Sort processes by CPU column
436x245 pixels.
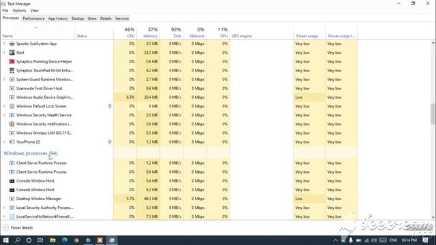pyautogui.click(x=125, y=33)
